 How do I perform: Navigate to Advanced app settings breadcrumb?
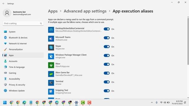(85, 11)
